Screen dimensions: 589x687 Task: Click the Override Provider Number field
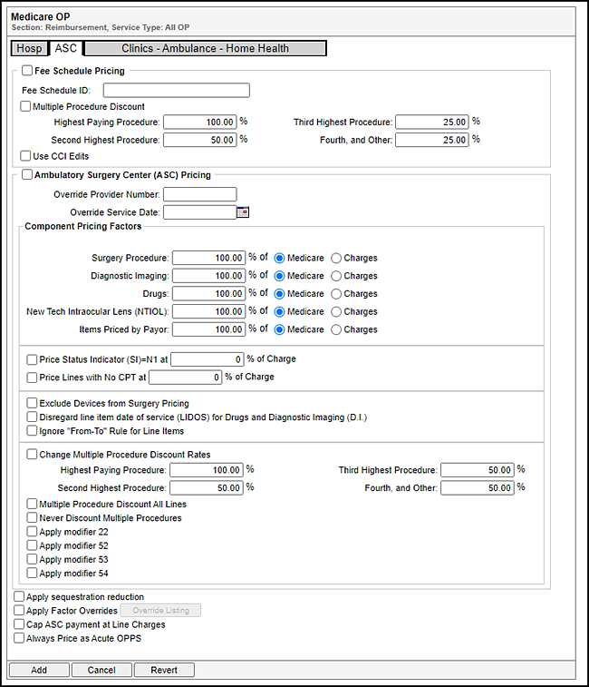click(x=200, y=194)
